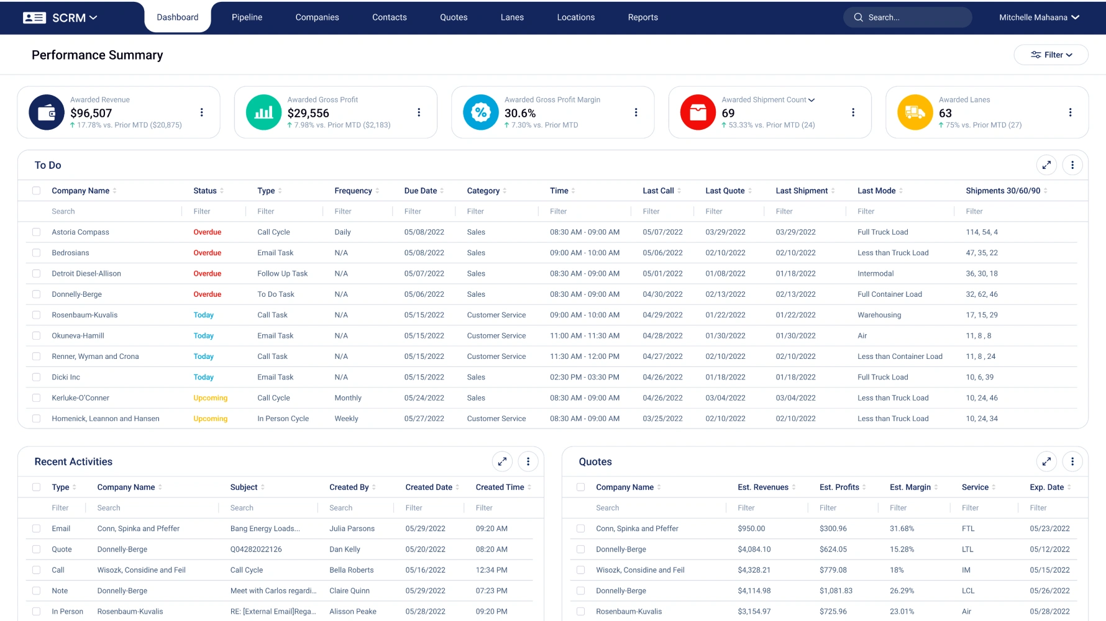Open the Bedrosians company row
Image resolution: width=1106 pixels, height=621 pixels.
(70, 253)
